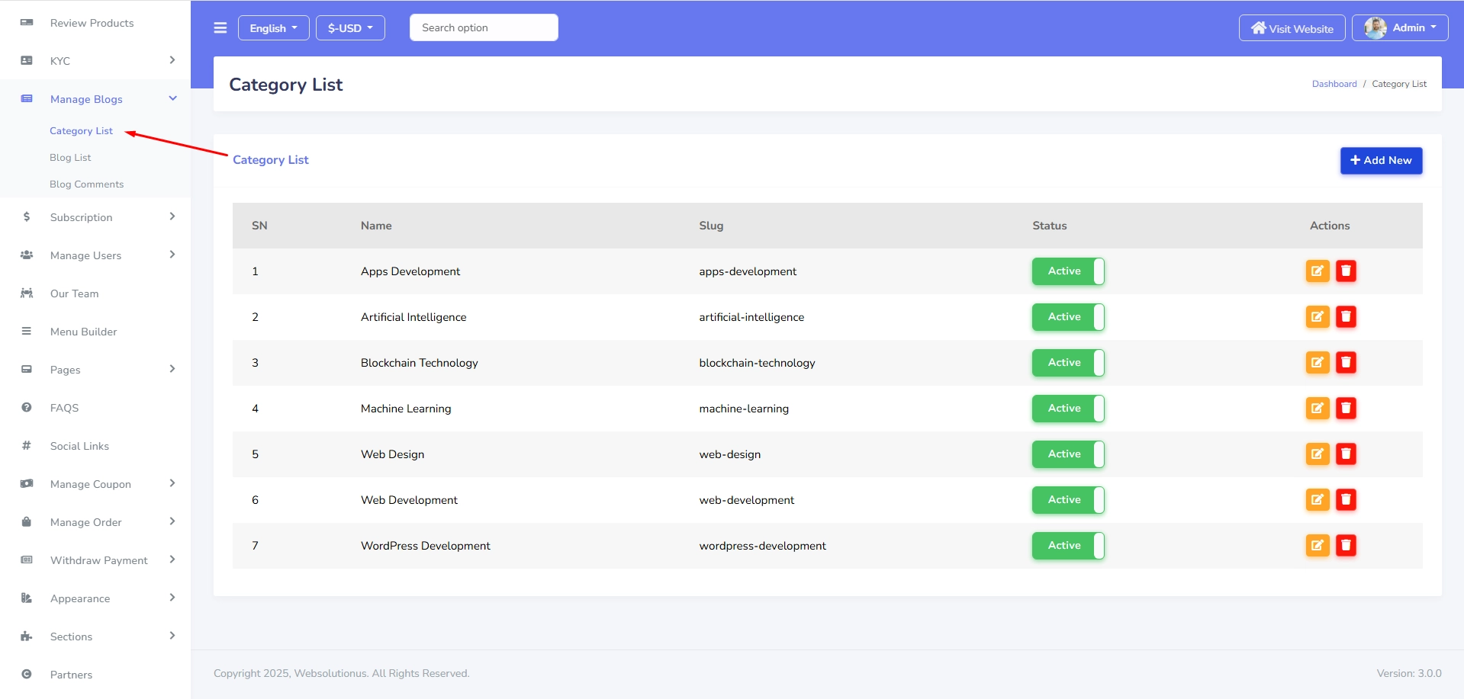Toggle Active status for WordPress Development
Viewport: 1464px width, 699px height.
1068,545
